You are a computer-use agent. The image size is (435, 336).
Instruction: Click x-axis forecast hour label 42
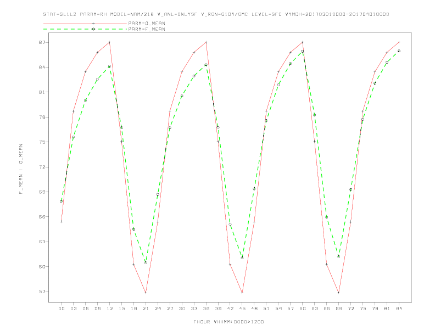coord(230,309)
